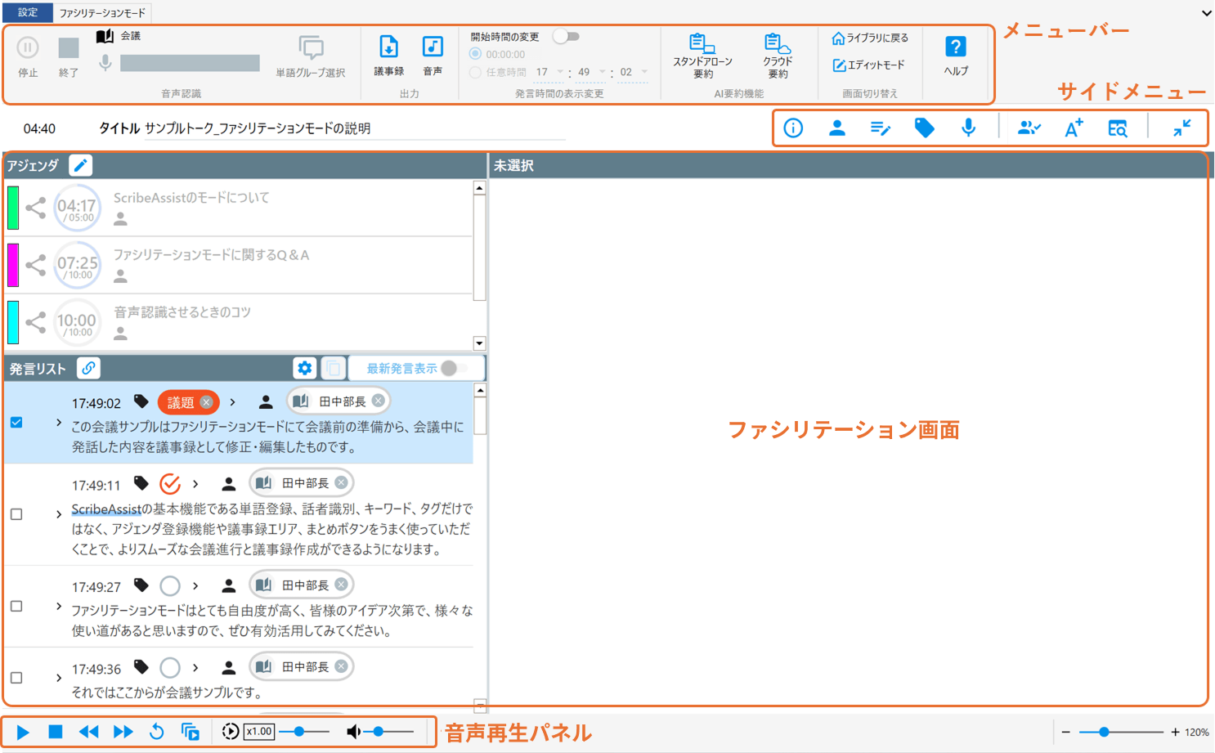Click the tag icon in side menu

924,128
